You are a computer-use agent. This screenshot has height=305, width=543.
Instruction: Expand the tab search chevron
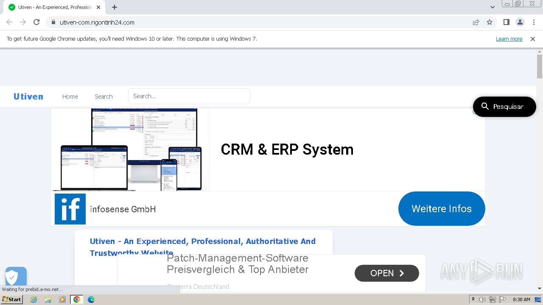pyautogui.click(x=492, y=7)
